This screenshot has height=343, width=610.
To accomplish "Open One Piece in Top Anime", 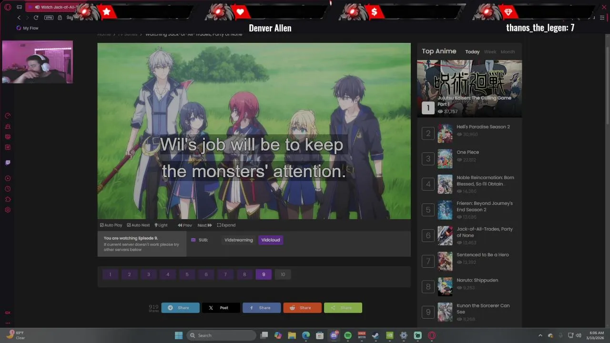I will (x=468, y=152).
